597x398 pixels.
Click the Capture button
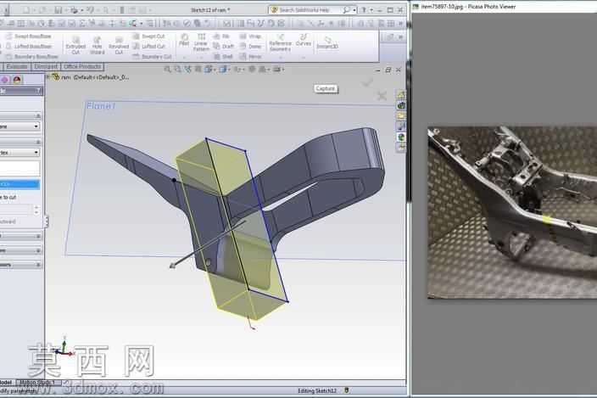click(326, 88)
